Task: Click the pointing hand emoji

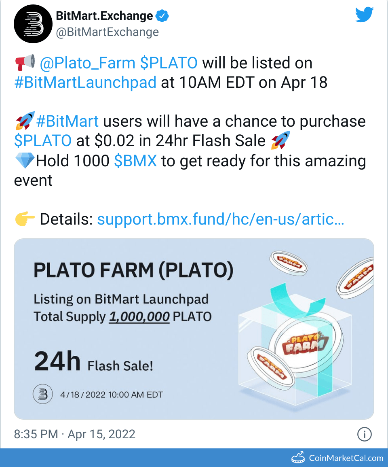Action: [25, 219]
